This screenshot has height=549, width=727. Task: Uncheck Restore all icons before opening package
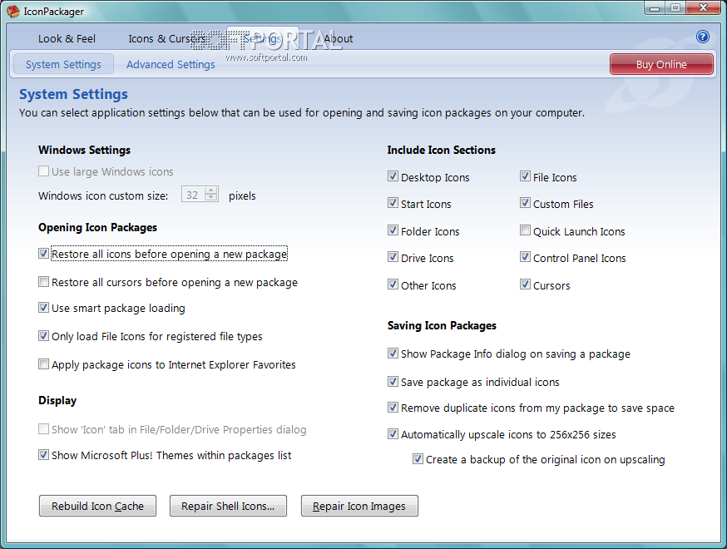point(43,254)
